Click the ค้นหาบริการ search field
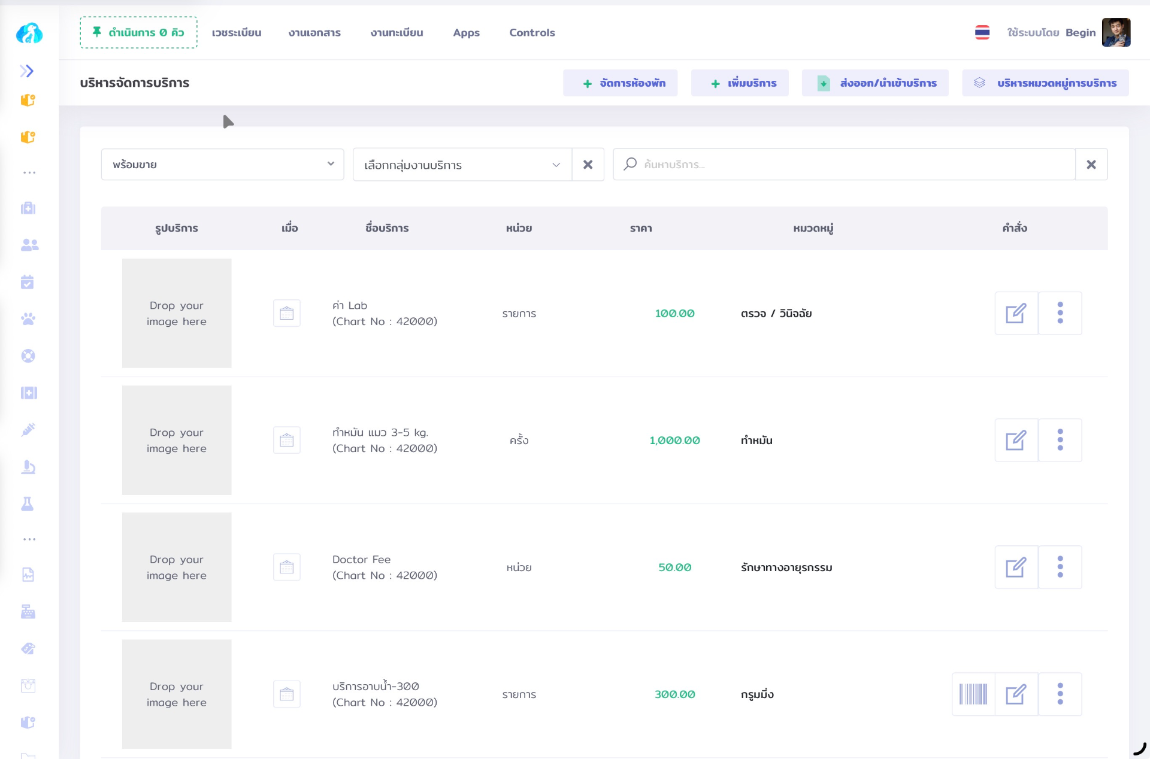1150x759 pixels. [x=851, y=165]
